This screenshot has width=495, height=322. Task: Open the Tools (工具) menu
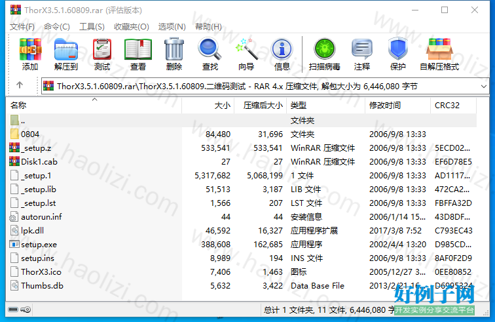[x=92, y=27]
